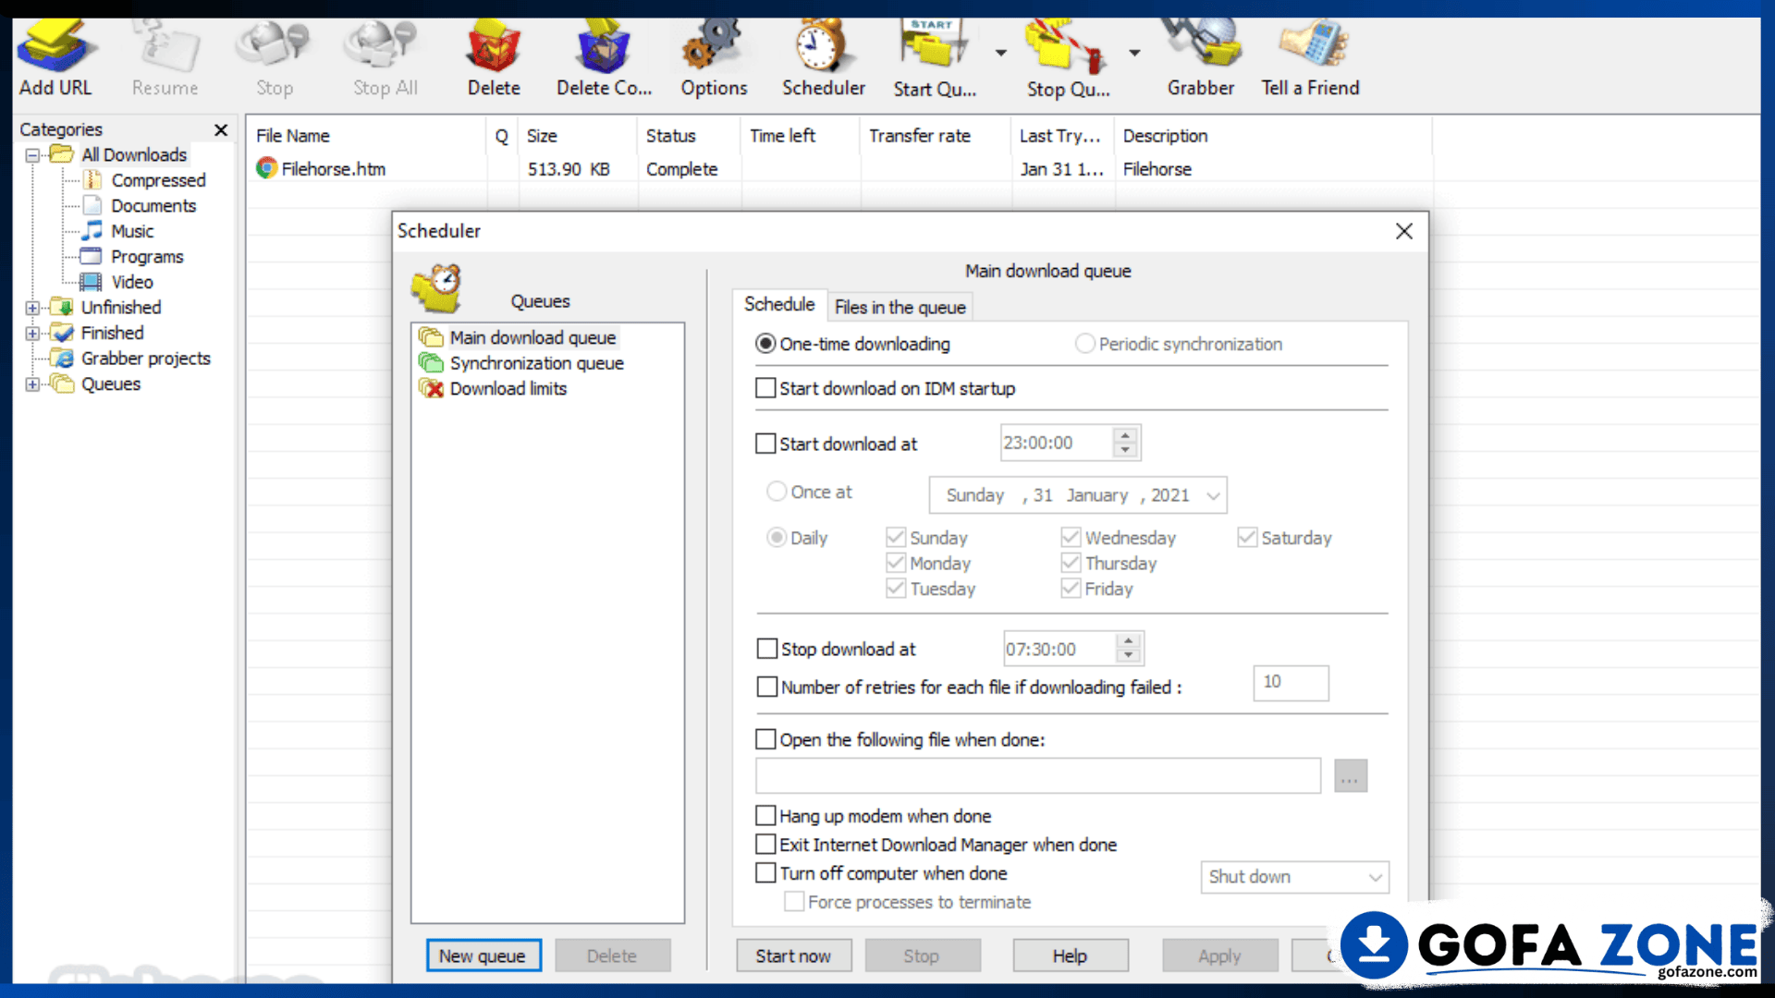Close the Categories panel

pos(221,130)
